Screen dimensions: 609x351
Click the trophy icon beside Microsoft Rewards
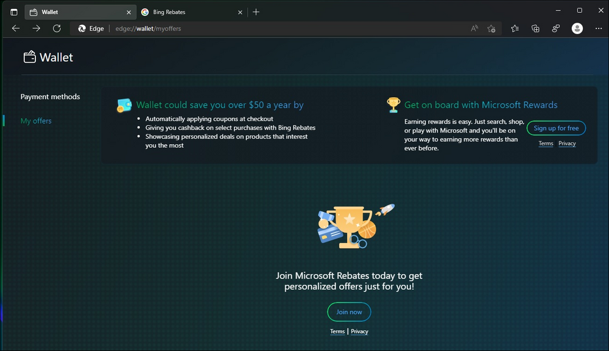click(x=393, y=104)
